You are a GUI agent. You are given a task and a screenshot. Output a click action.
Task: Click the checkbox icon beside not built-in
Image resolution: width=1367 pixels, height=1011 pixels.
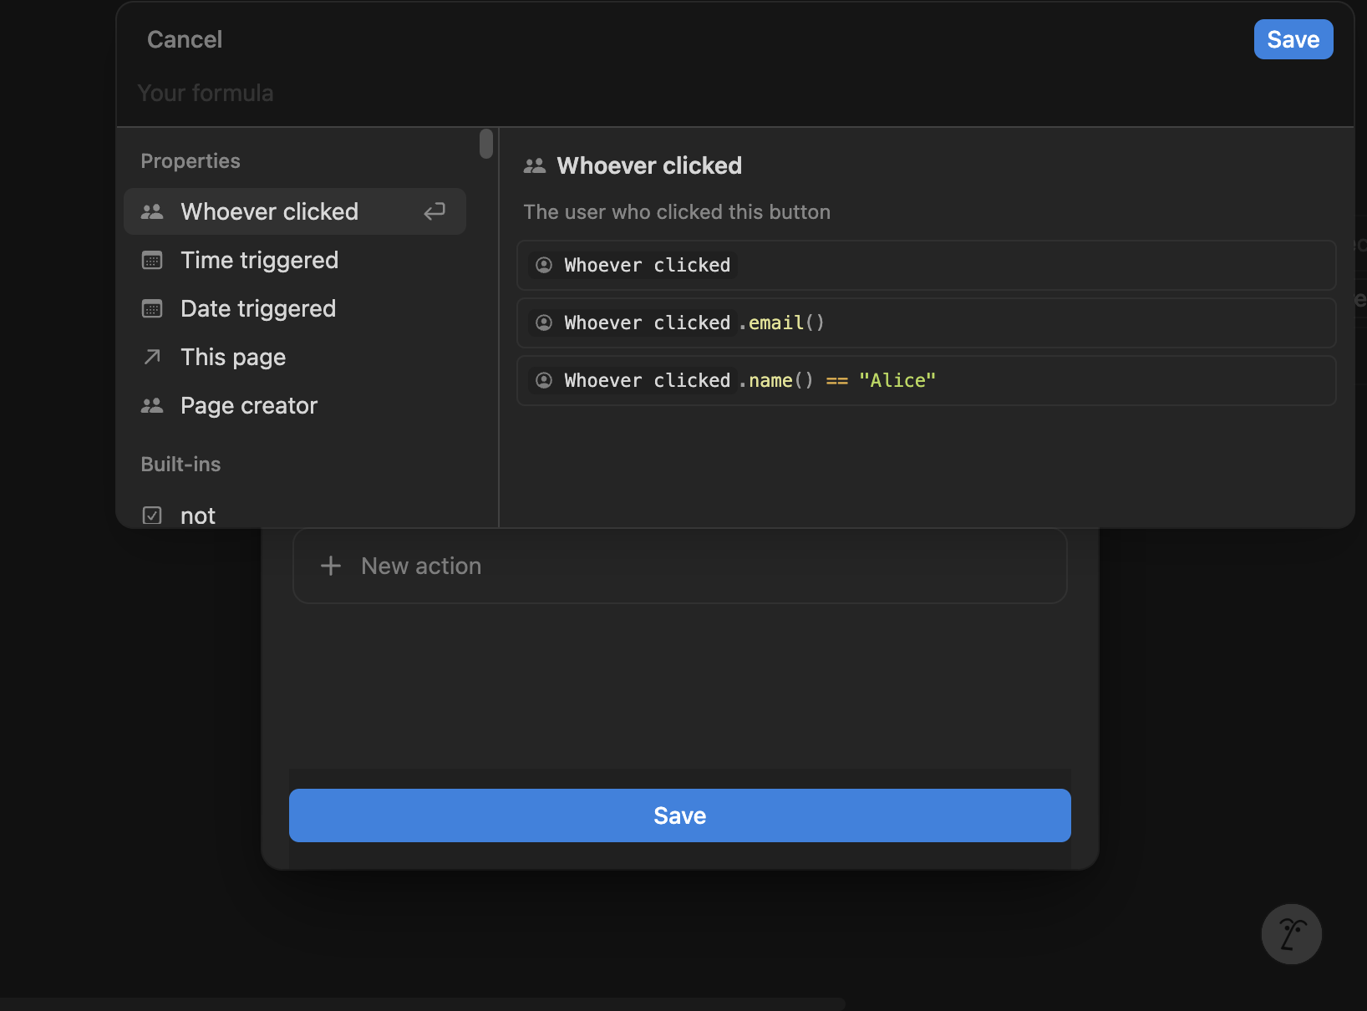pyautogui.click(x=152, y=516)
